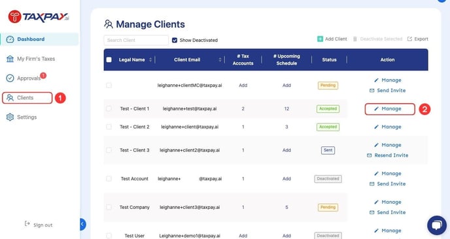Viewport: 450px width, 239px height.
Task: Send Invite to Test Company
Action: 388,212
